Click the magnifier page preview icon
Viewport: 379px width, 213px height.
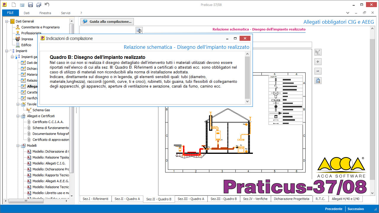click(318, 81)
